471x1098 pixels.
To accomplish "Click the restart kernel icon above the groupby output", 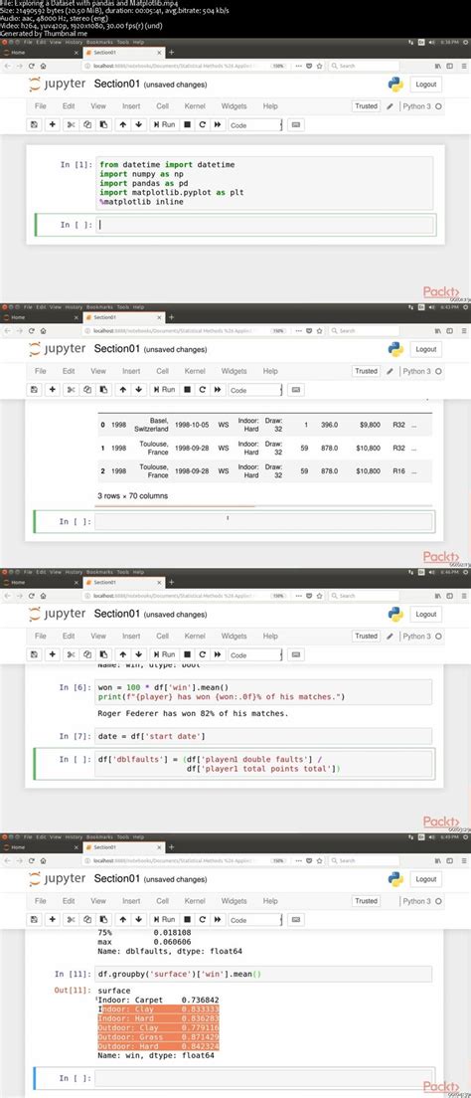I will point(203,919).
